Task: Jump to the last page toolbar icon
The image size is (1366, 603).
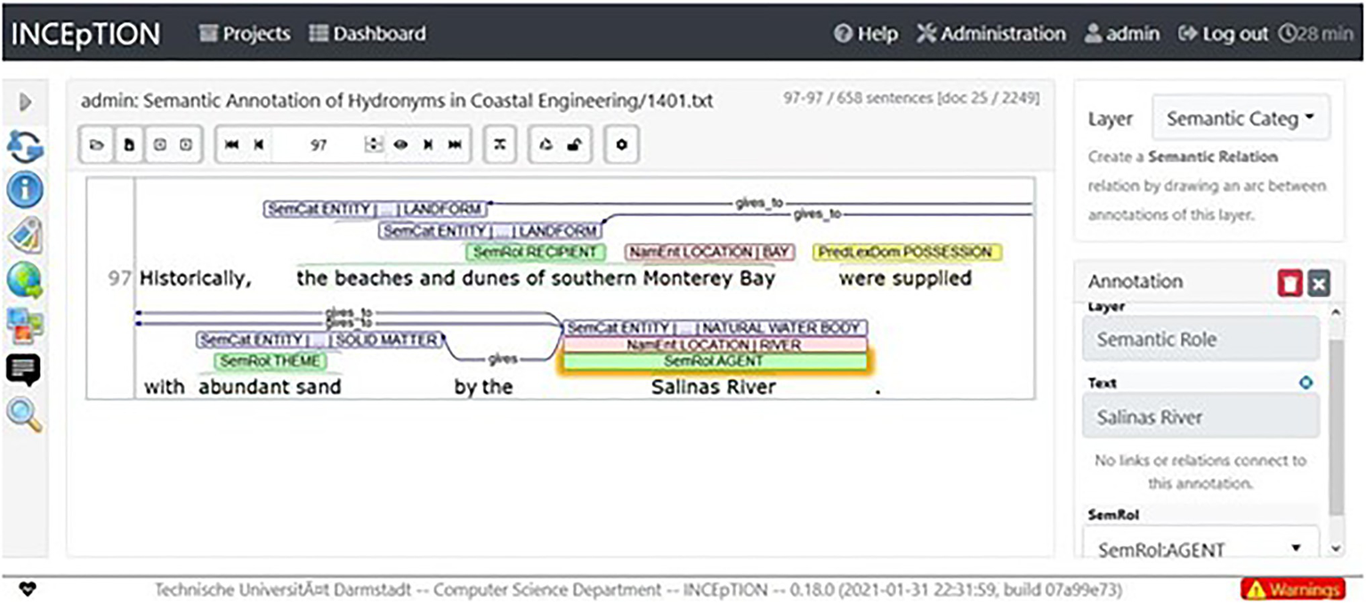Action: [455, 145]
